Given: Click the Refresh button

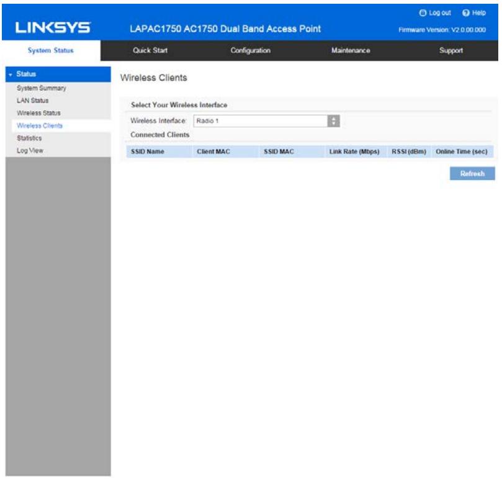Looking at the screenshot, I should [x=472, y=173].
